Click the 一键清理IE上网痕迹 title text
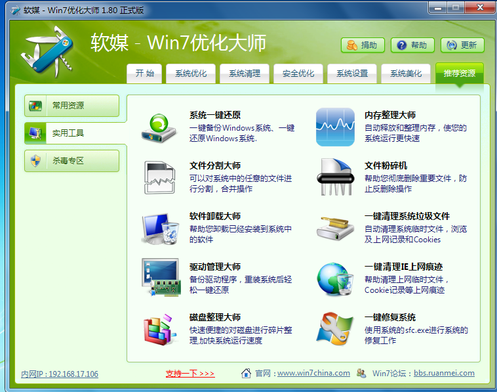This screenshot has height=392, width=497. (x=403, y=267)
